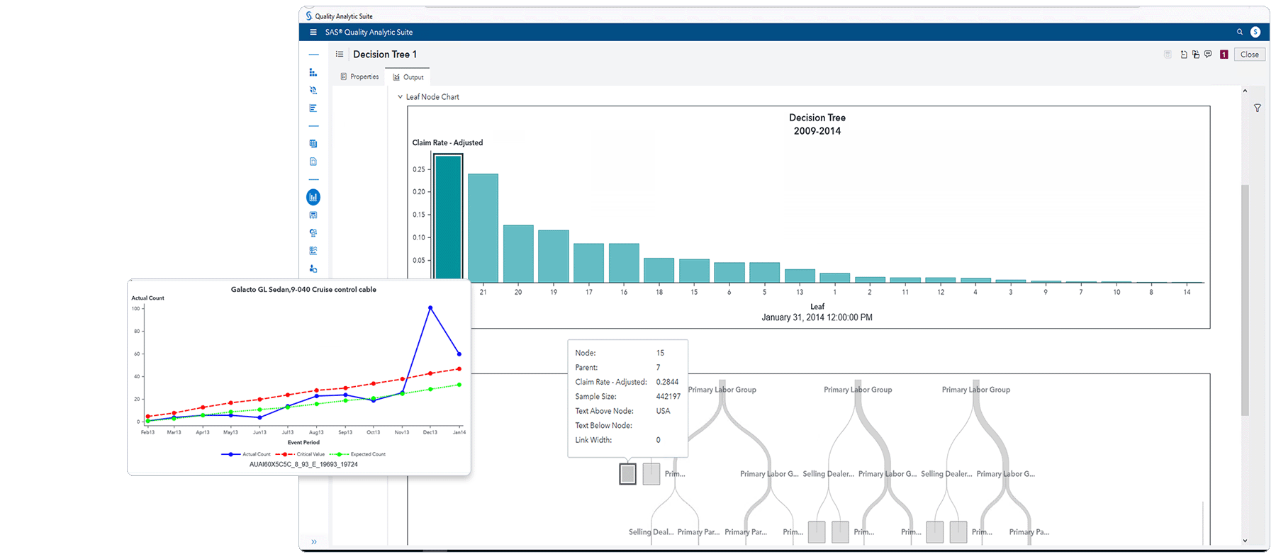The height and width of the screenshot is (559, 1276).
Task: Select the refresh data icon in the sidebar
Action: click(x=313, y=90)
